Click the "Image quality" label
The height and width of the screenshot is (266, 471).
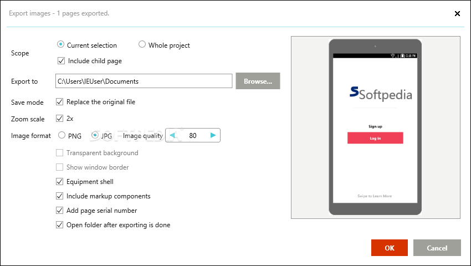click(x=142, y=136)
